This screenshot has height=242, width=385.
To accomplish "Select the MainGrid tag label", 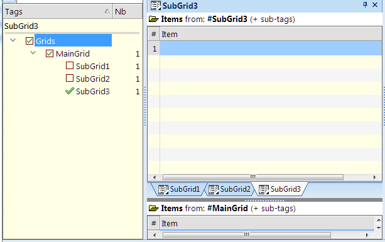I will pos(73,53).
